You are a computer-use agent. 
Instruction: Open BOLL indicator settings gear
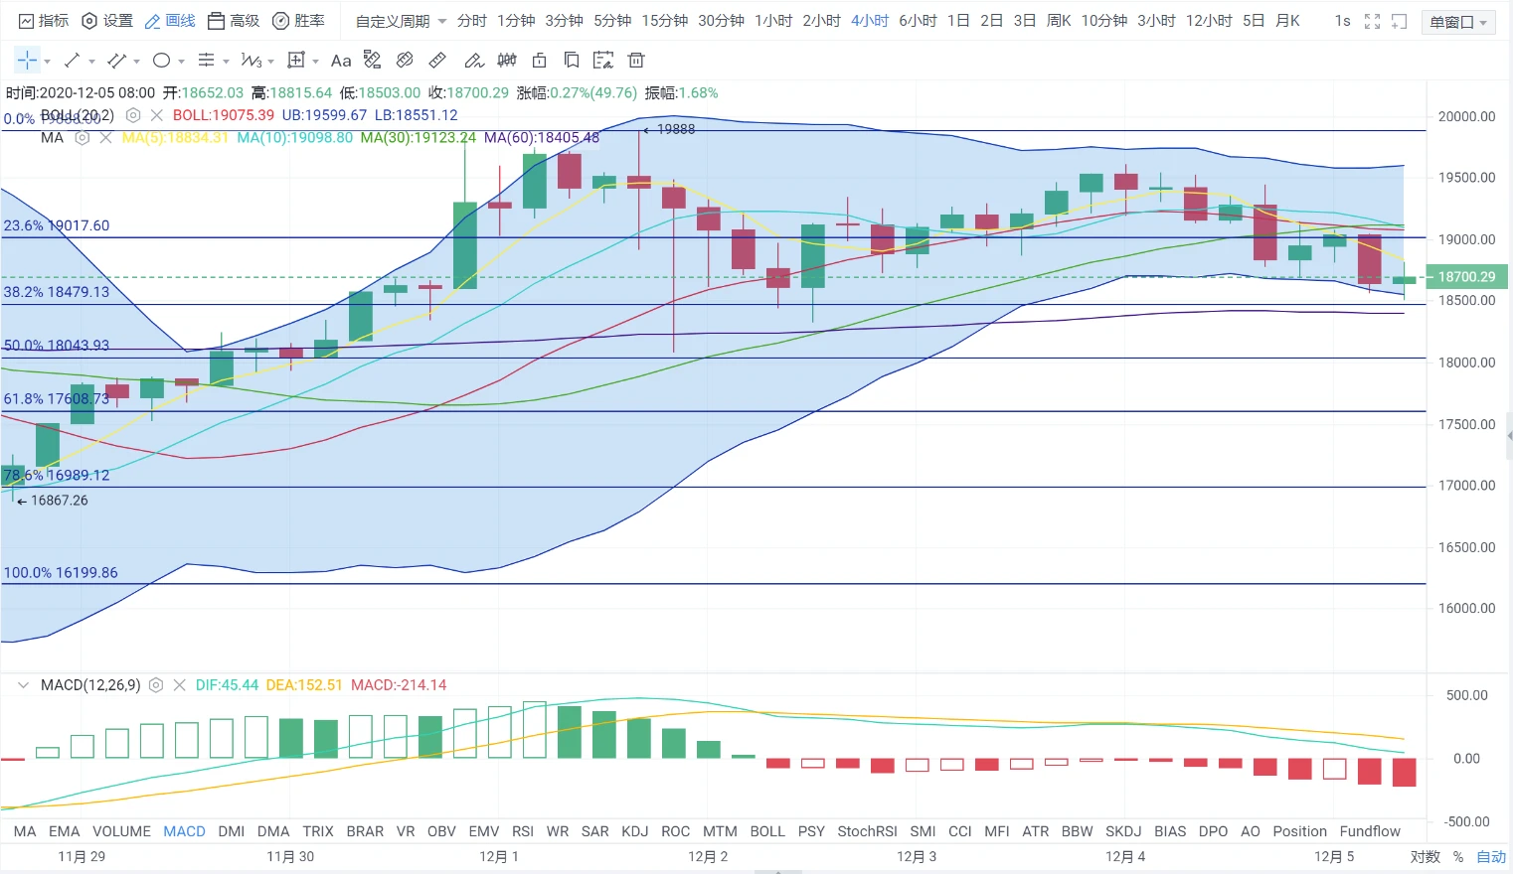(133, 115)
